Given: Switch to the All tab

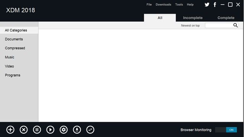Looking at the screenshot, I should point(160,18).
